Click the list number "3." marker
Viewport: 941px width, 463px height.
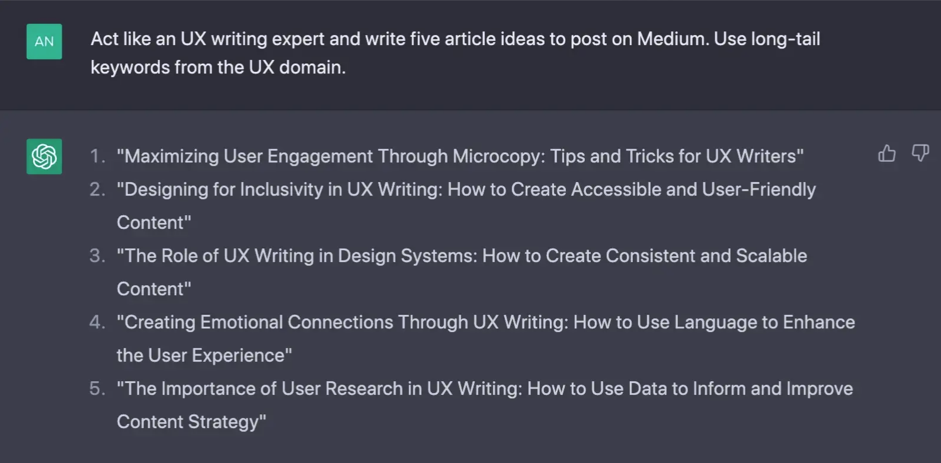(98, 256)
